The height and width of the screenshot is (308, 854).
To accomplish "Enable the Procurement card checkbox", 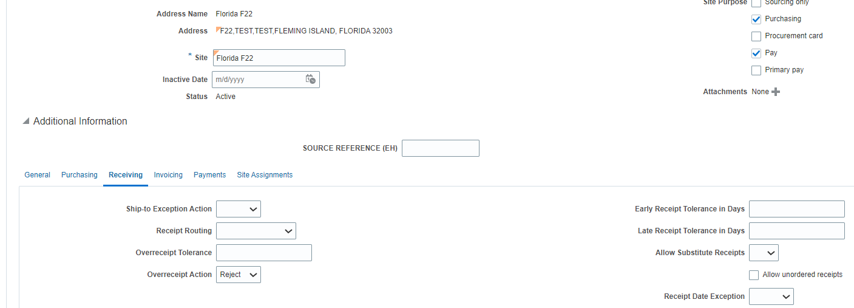I will tap(756, 36).
